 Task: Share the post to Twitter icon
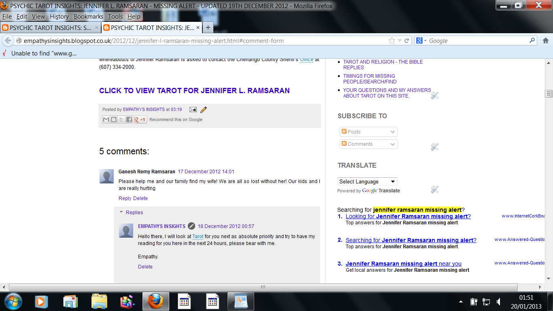121,119
